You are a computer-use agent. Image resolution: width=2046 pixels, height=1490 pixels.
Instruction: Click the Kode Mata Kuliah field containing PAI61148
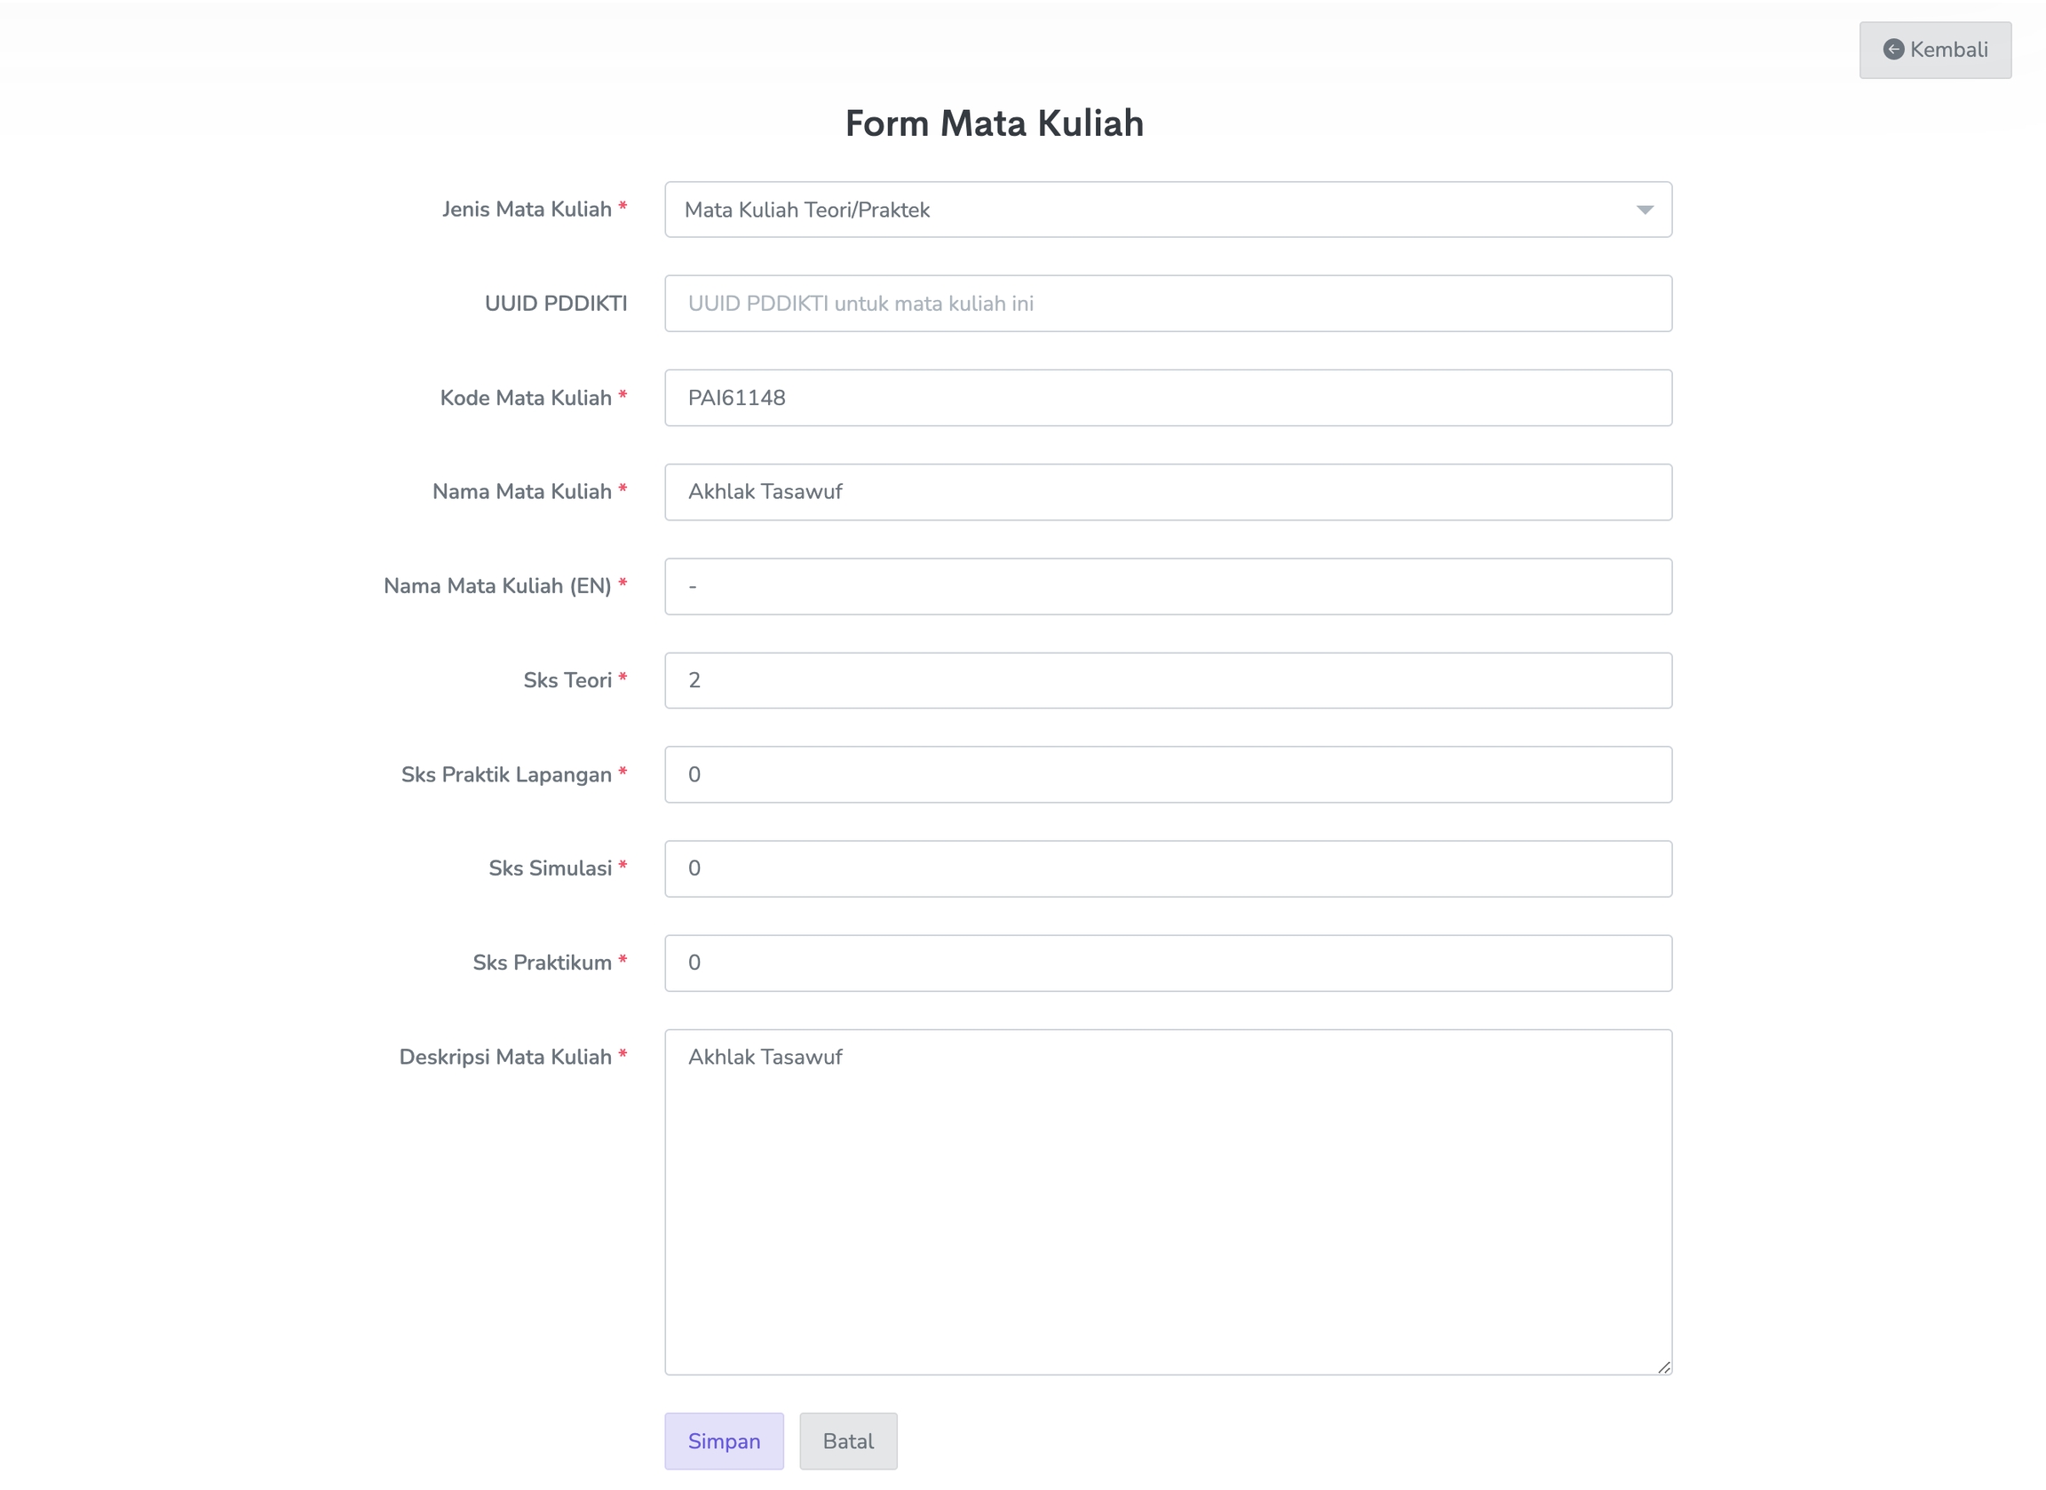(1168, 398)
